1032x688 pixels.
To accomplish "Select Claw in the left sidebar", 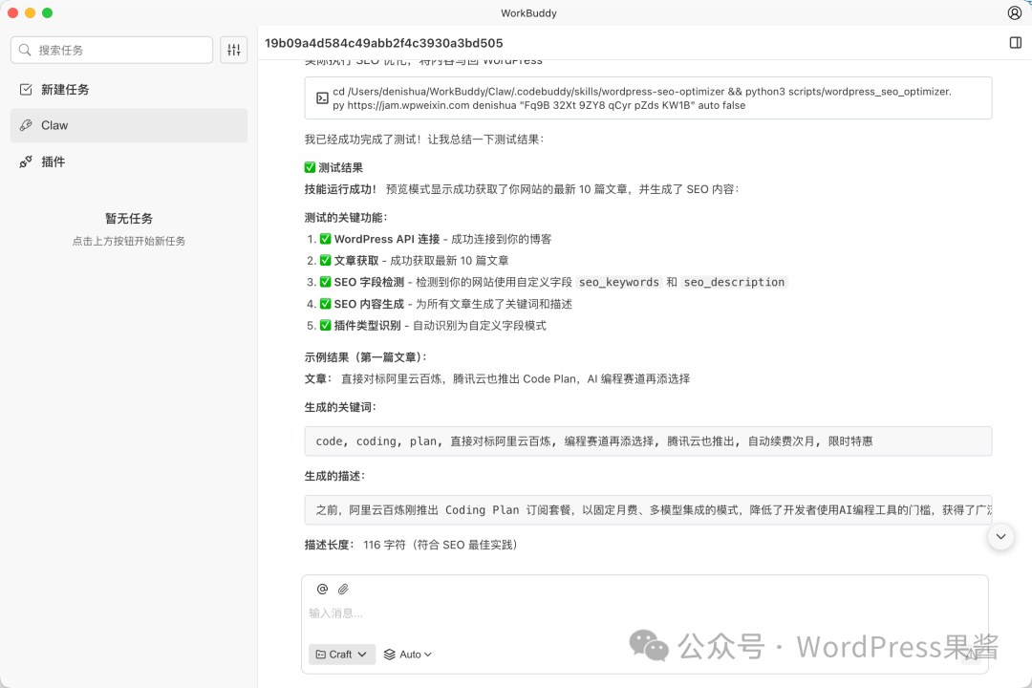I will coord(54,125).
